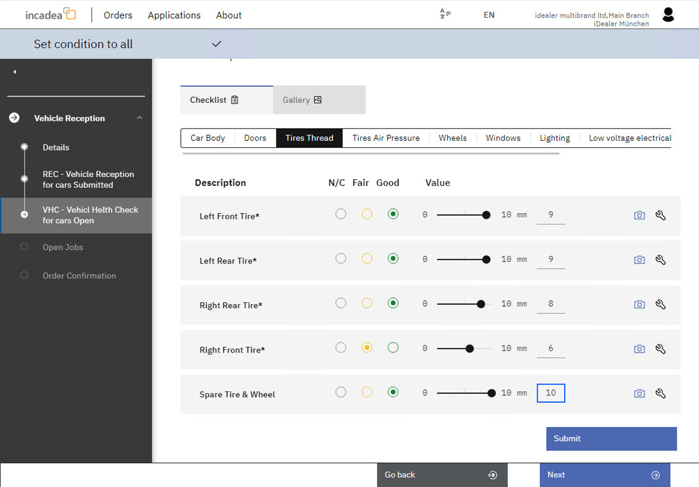
Task: Click the Gallery image icon
Action: (317, 99)
